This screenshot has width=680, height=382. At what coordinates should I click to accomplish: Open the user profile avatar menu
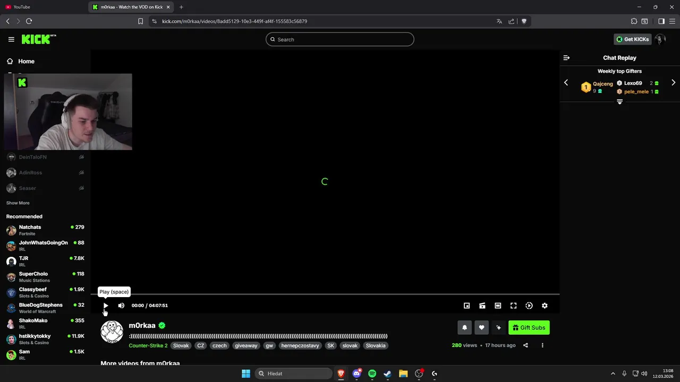(x=660, y=39)
